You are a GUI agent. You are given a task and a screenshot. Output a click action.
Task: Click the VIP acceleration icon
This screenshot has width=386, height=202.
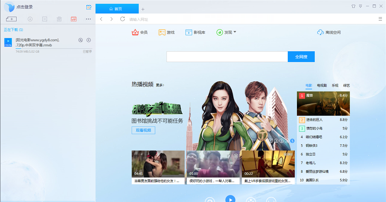(x=74, y=19)
